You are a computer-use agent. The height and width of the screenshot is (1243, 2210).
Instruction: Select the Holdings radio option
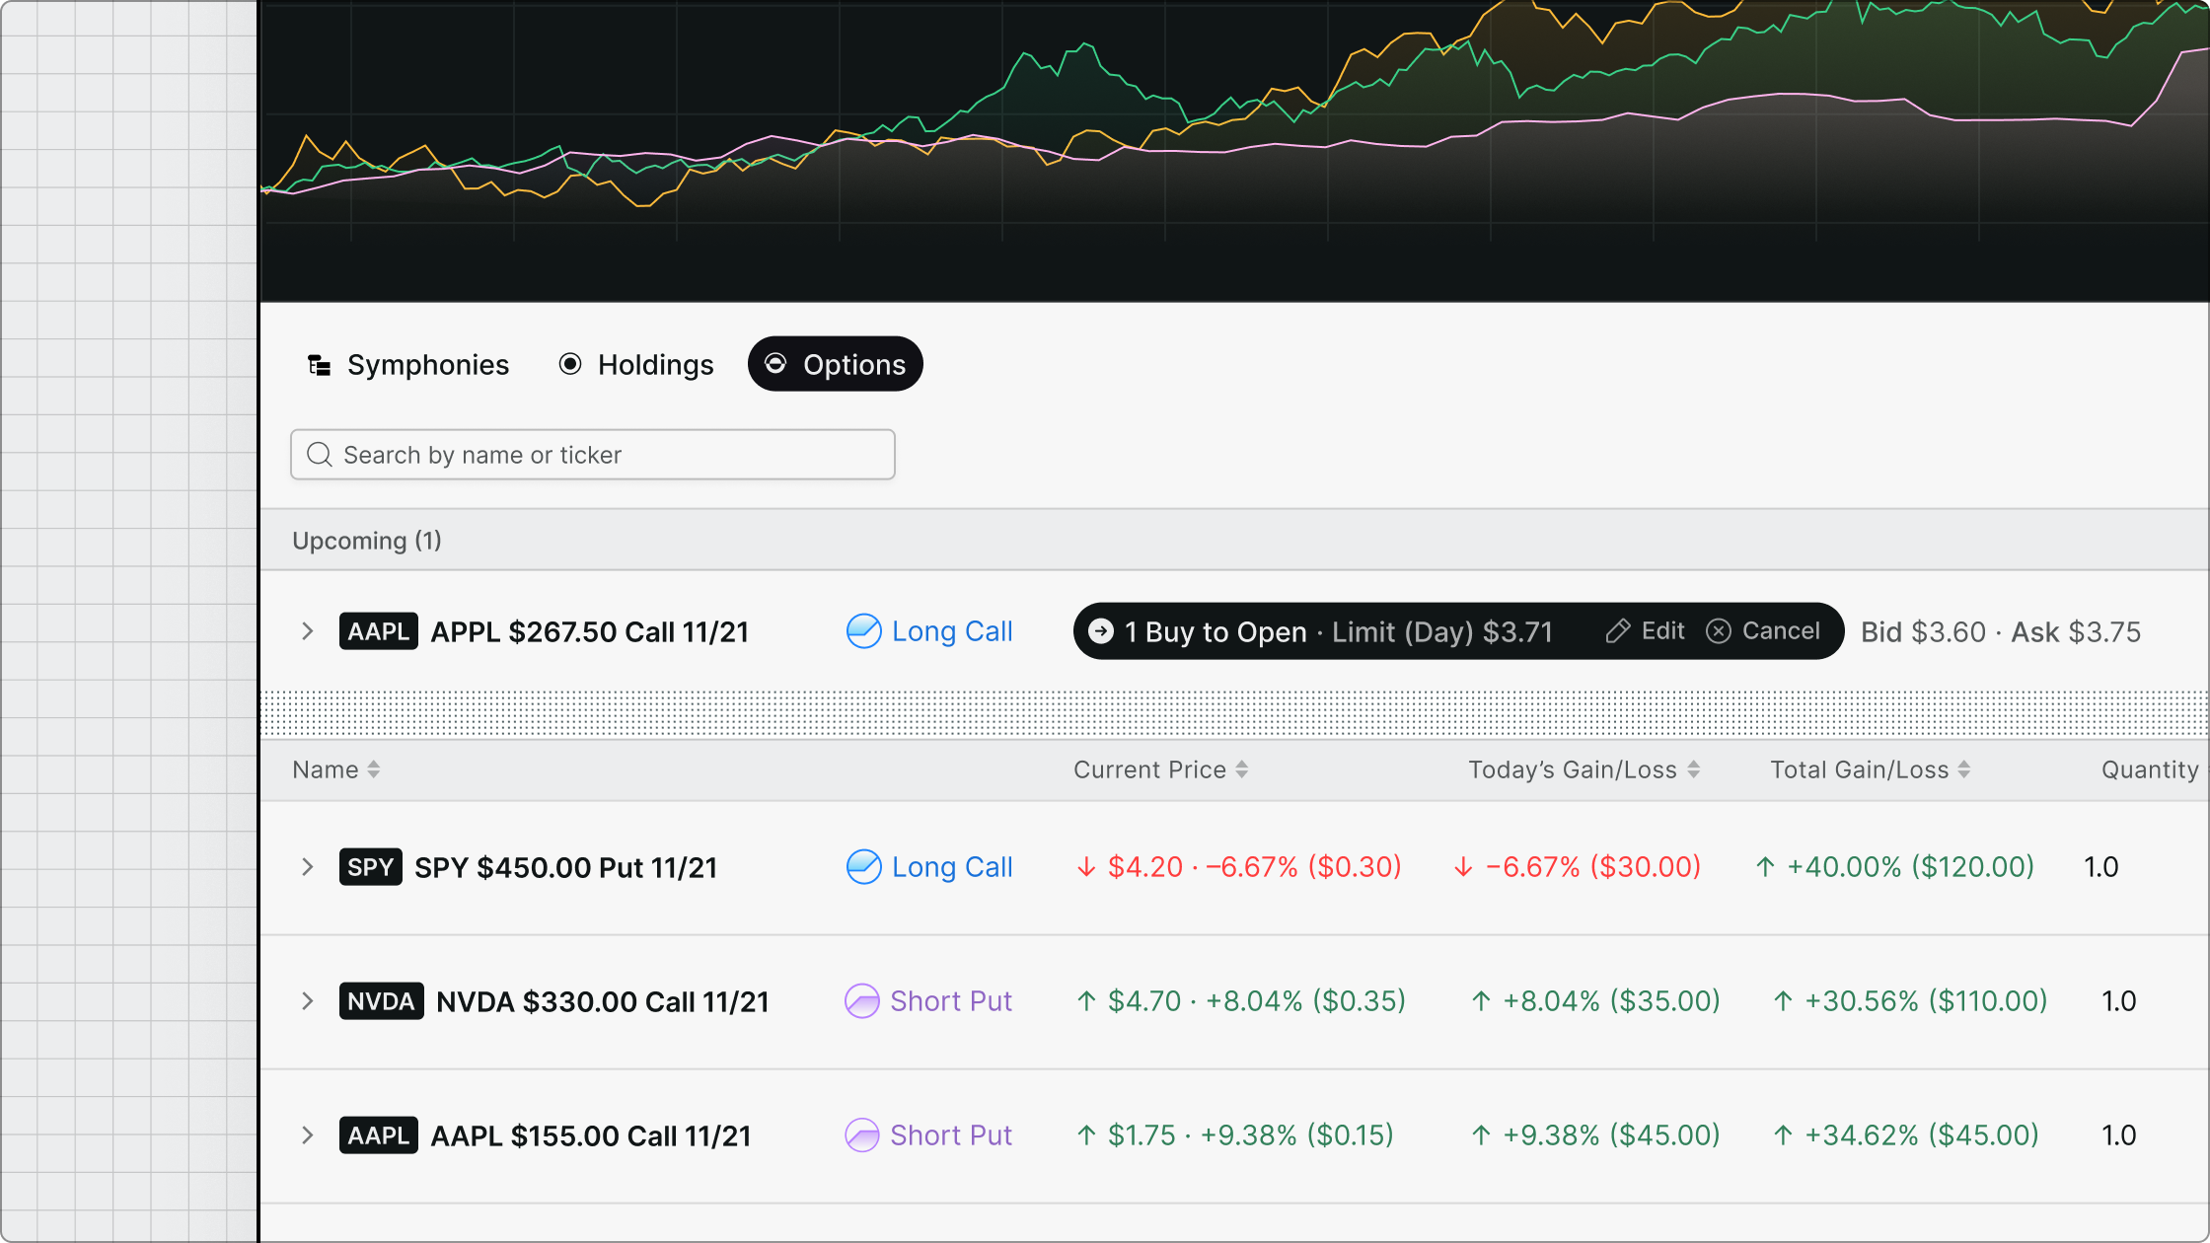pos(570,363)
